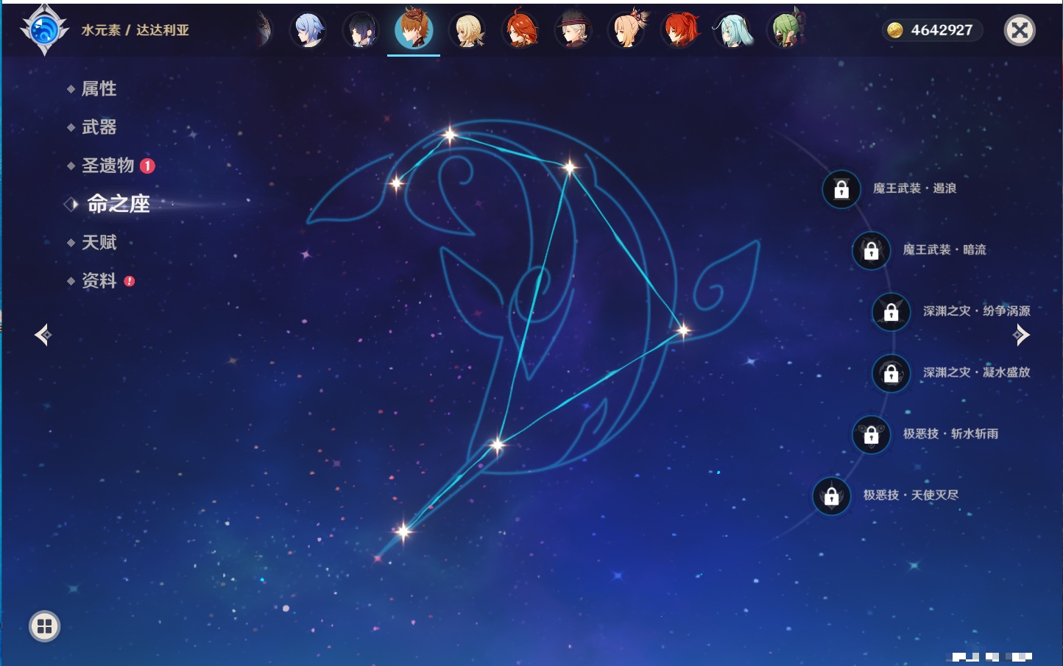This screenshot has width=1063, height=666.
Task: Select the highlighted Tartaglia portrait
Action: tap(414, 29)
